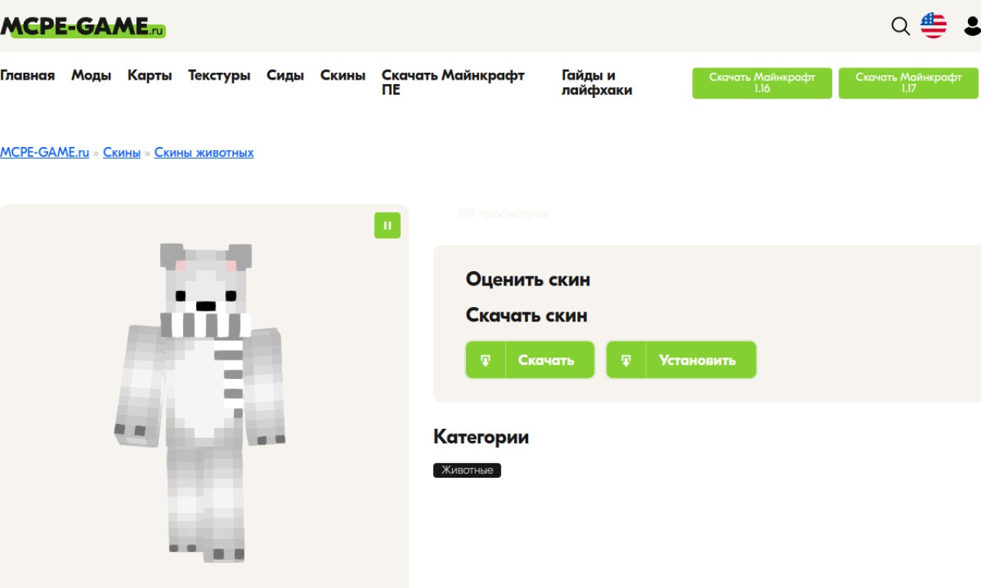Open Скачать Майнкрафт ПЕ menu item
The height and width of the screenshot is (588, 981).
tap(453, 83)
